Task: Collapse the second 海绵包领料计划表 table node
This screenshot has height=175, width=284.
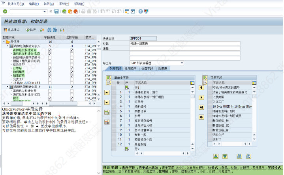Action: [8, 87]
